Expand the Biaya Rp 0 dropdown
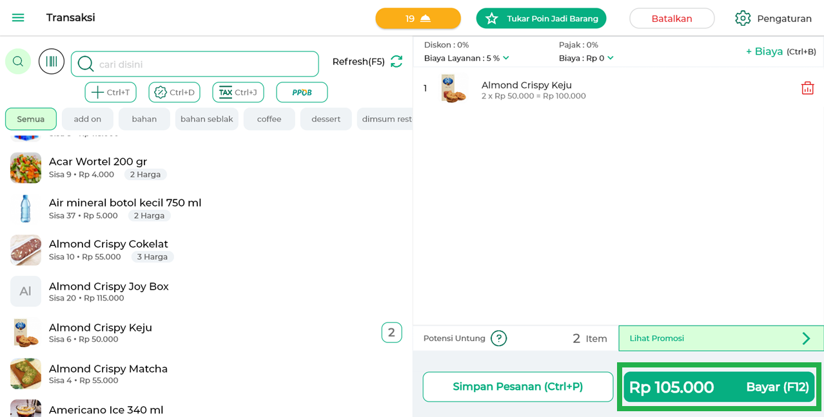824x417 pixels. pos(610,58)
